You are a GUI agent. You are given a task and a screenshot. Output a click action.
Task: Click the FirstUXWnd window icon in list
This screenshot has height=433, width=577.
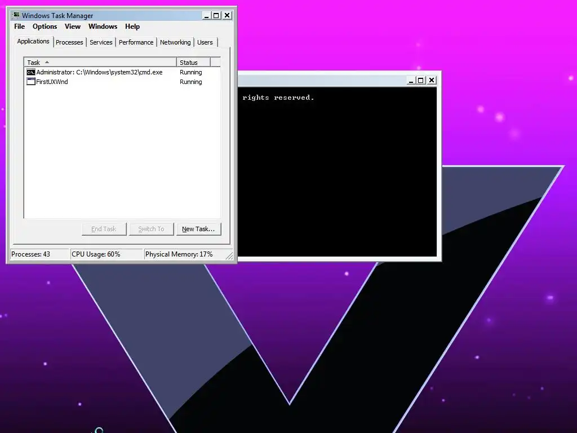[31, 82]
